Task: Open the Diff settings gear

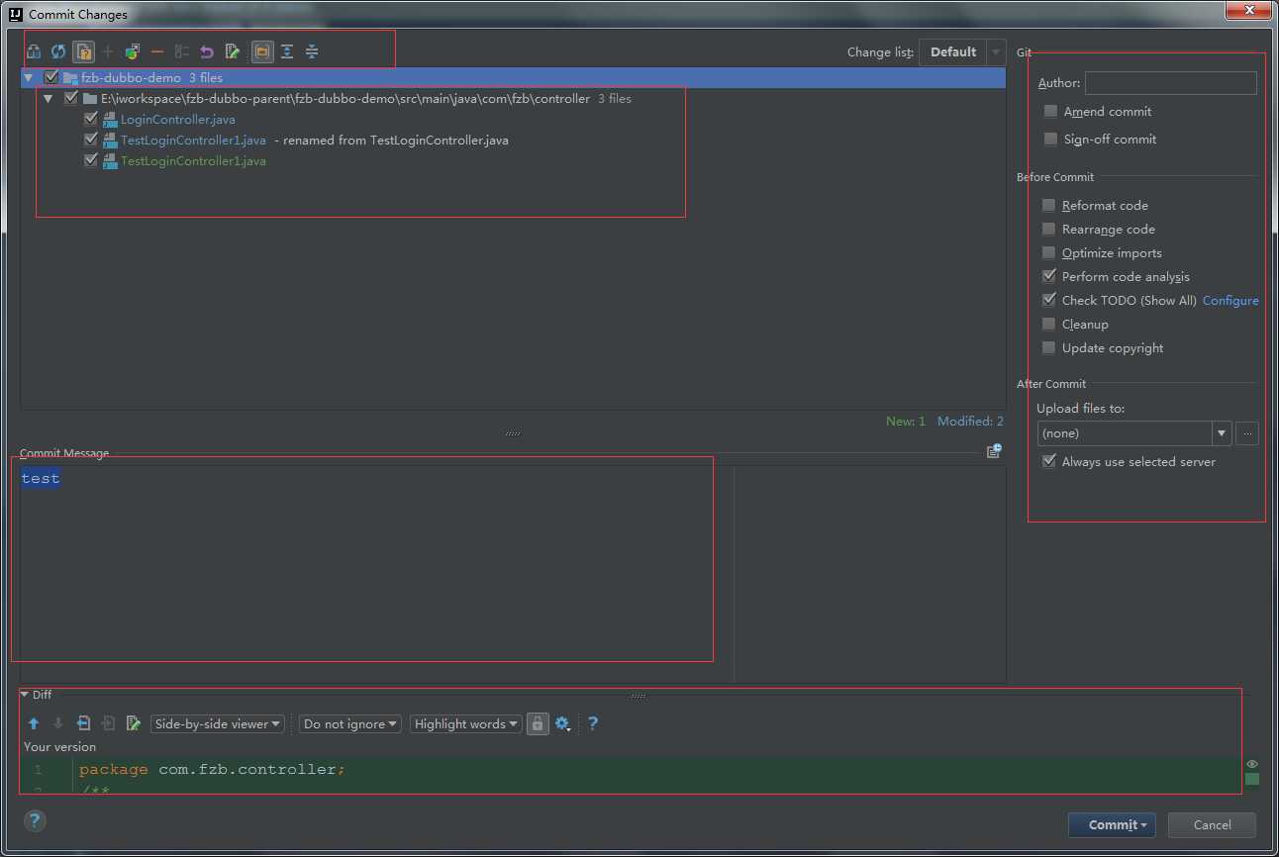Action: (x=562, y=723)
